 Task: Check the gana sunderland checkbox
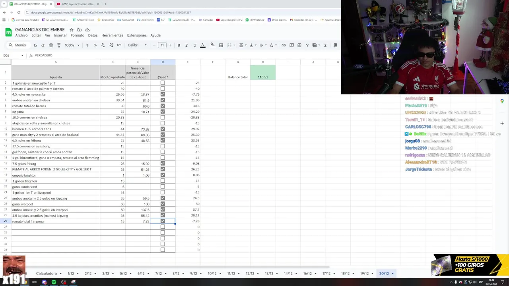[x=163, y=187]
